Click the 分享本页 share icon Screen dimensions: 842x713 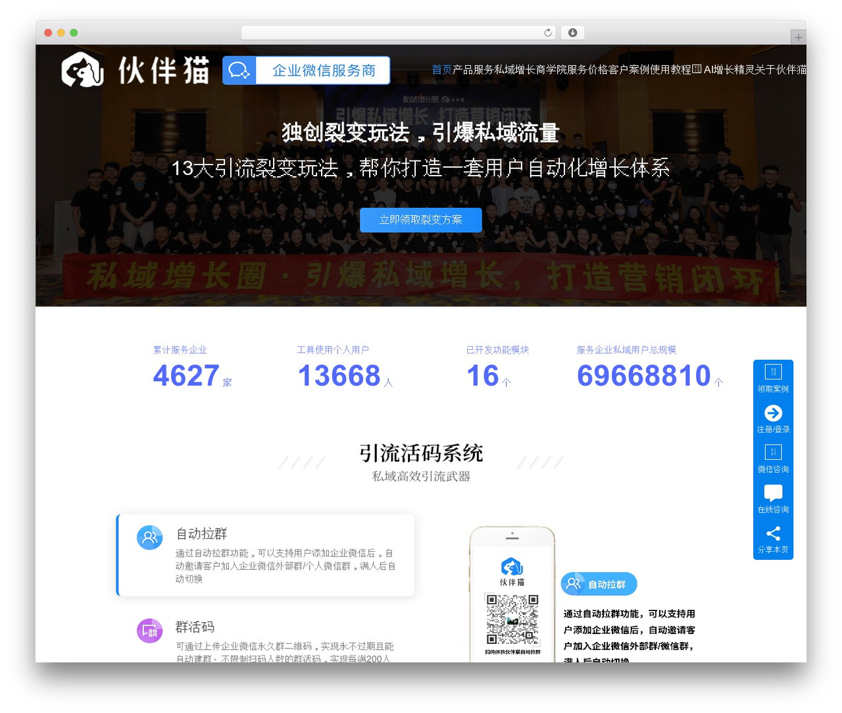[x=773, y=533]
